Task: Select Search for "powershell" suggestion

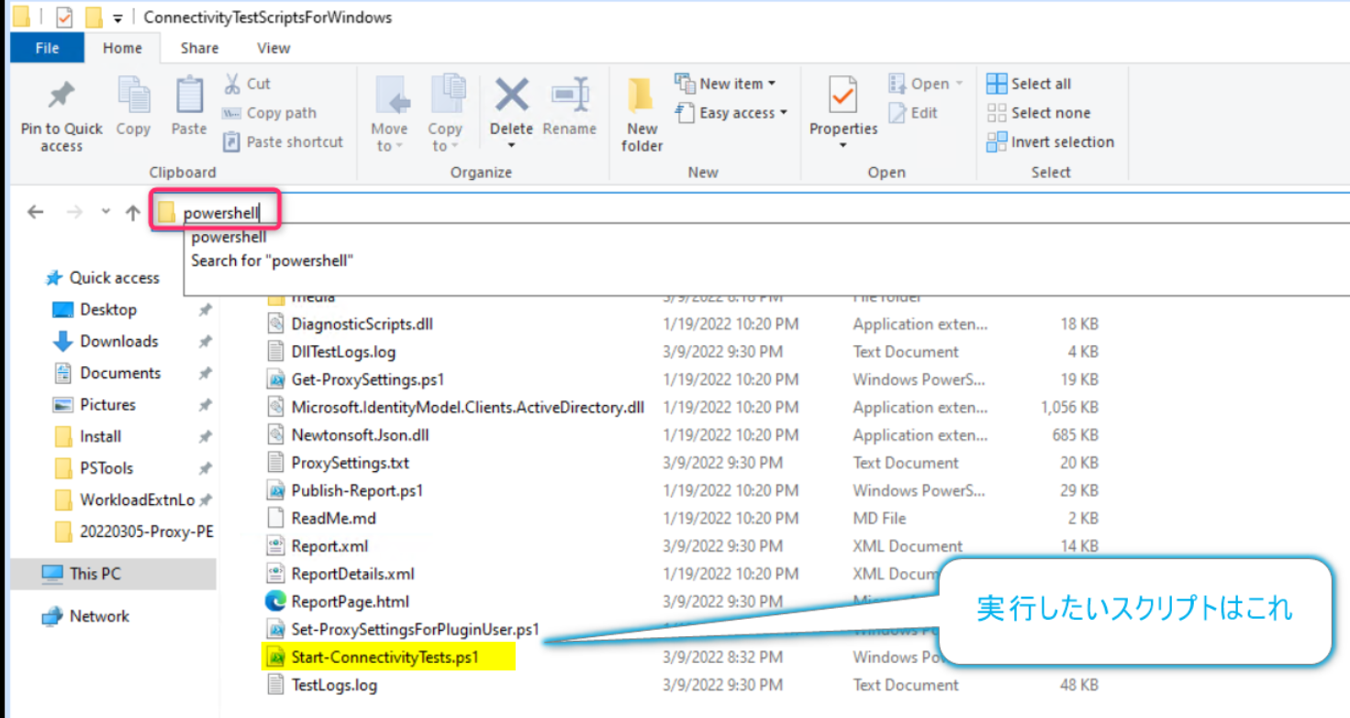Action: [273, 261]
